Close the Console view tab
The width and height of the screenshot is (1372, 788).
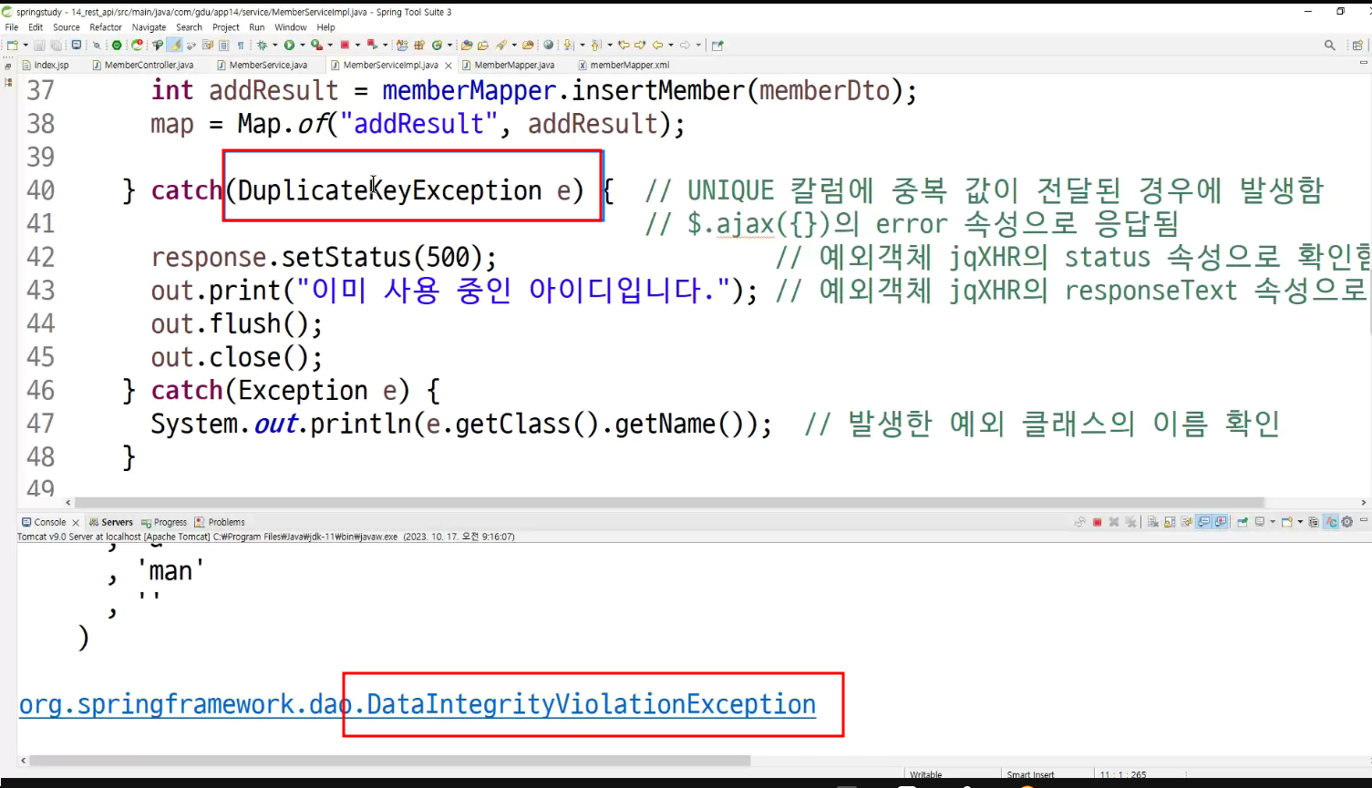[76, 523]
